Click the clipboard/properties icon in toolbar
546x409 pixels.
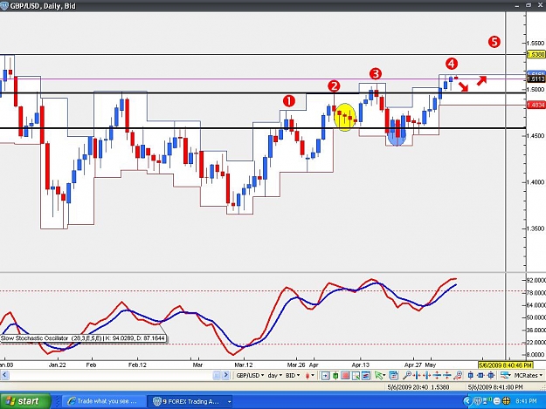[x=393, y=375]
